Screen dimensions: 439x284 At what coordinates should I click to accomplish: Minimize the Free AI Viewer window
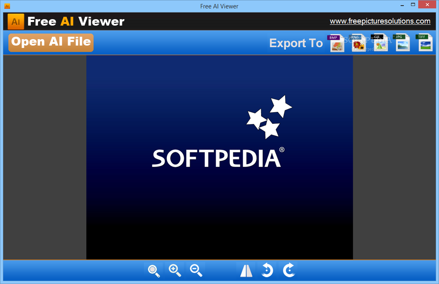[402, 5]
